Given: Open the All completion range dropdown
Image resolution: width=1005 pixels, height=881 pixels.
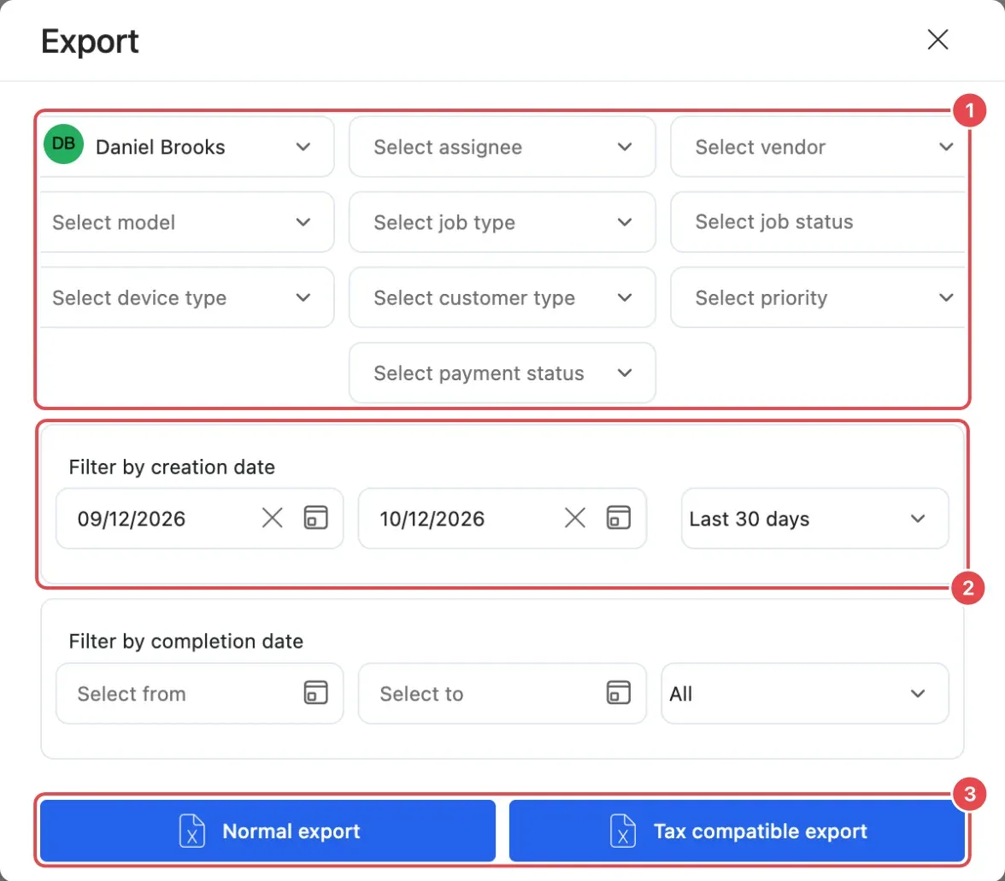Looking at the screenshot, I should [x=804, y=693].
